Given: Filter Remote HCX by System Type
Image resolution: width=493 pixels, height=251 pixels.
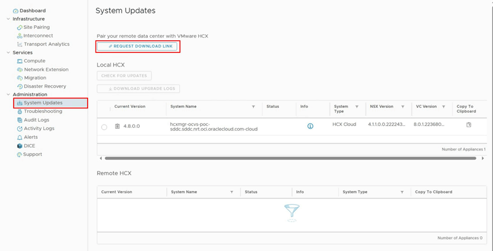Looking at the screenshot, I should pos(402,192).
